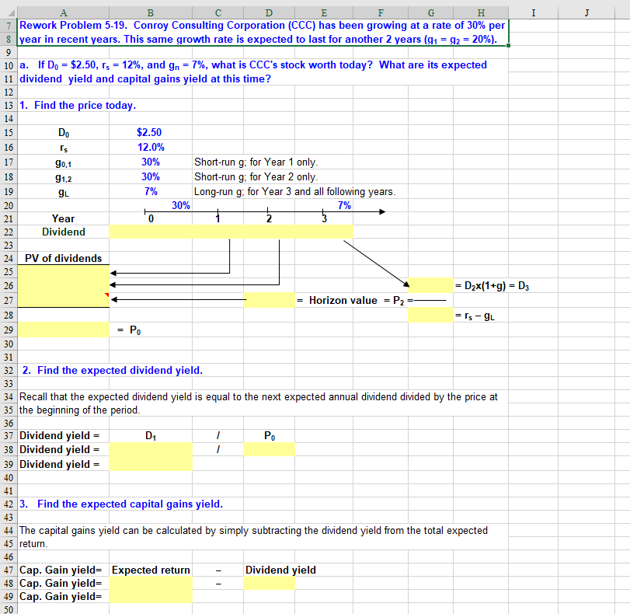Click the yellow PV of dividends block
Screen dimensions: 630x614
click(64, 286)
